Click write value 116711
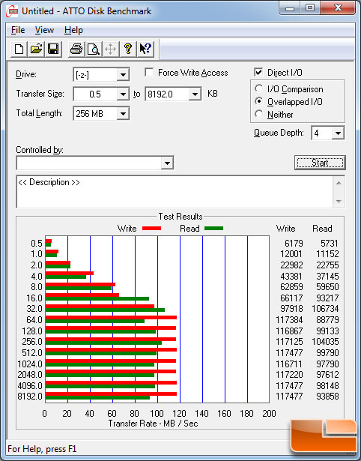361x461 pixels. 289,364
